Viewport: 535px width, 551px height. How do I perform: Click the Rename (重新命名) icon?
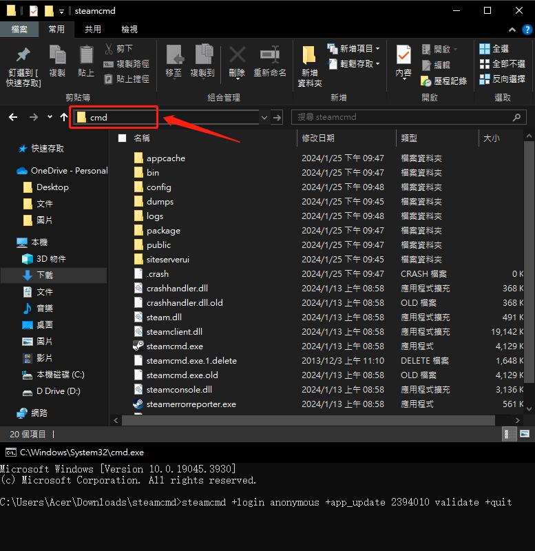coord(269,55)
